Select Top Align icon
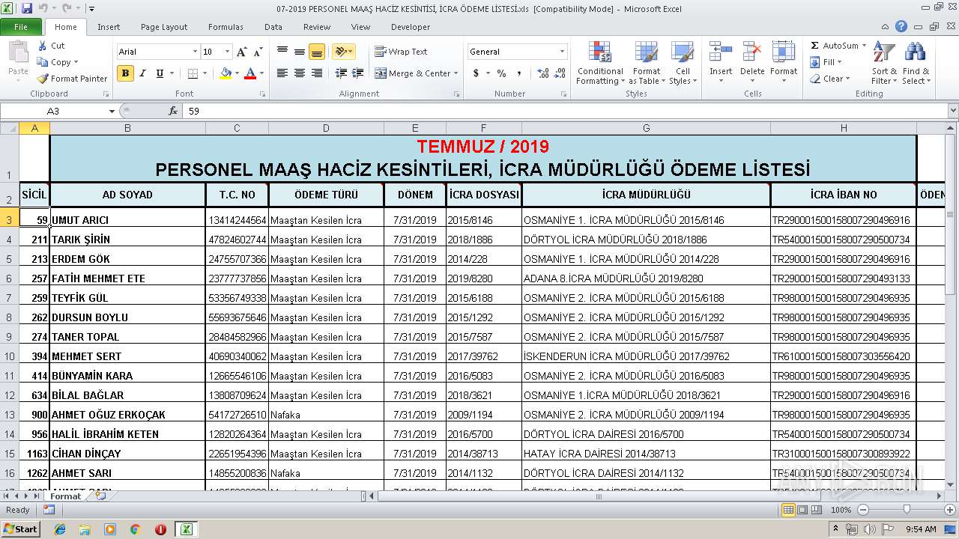959x539 pixels. 282,52
